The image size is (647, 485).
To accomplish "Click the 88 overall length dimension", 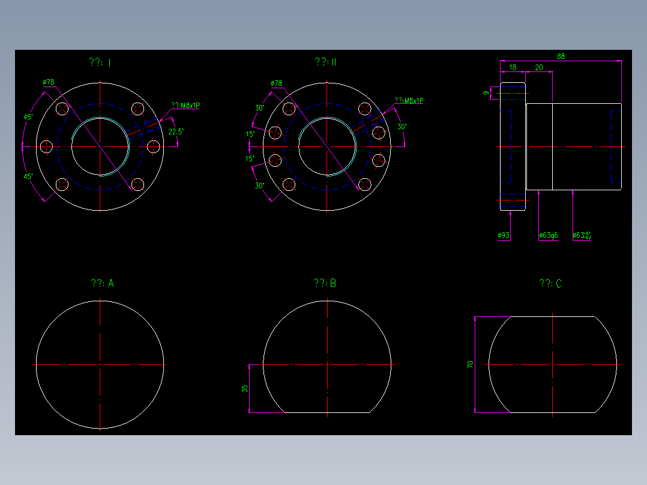I will (x=561, y=56).
